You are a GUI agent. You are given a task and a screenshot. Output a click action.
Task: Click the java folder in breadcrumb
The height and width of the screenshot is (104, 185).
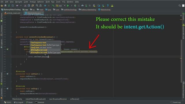click(x=48, y=10)
